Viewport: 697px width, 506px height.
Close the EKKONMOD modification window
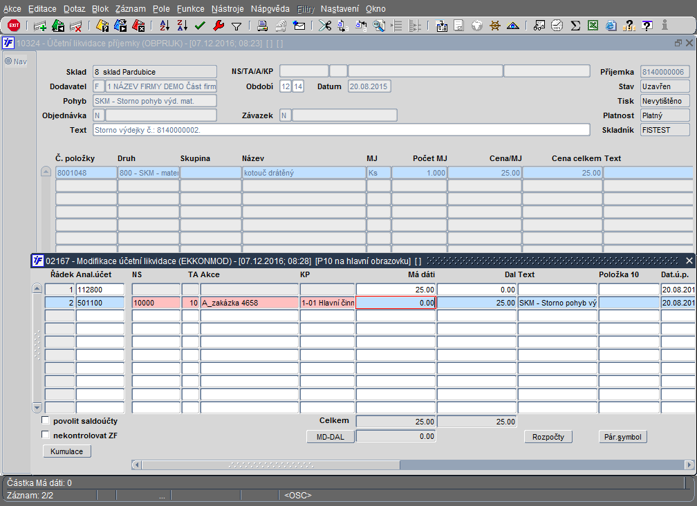689,261
